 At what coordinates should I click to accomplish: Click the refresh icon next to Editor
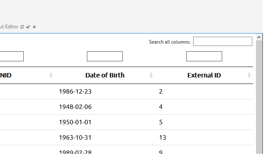point(22,27)
